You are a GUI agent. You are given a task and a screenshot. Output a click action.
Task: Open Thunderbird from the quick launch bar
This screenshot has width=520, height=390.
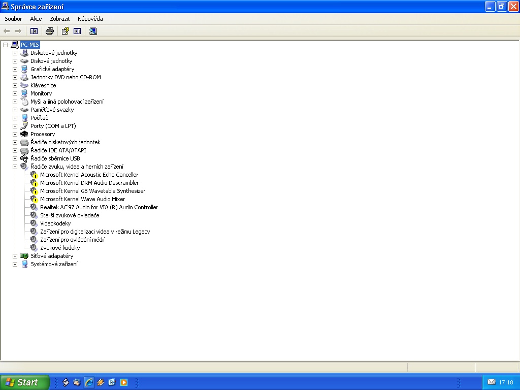pos(77,382)
